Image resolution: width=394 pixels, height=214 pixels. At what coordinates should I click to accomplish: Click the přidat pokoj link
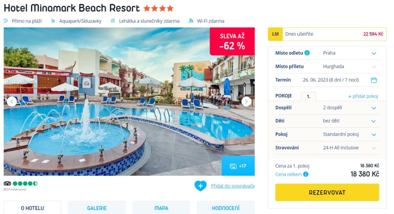(363, 96)
